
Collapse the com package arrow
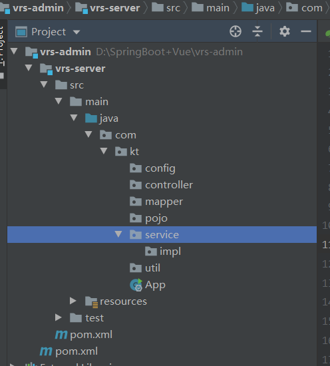click(88, 134)
